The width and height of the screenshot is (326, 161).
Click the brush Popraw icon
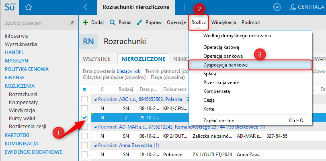point(139,22)
